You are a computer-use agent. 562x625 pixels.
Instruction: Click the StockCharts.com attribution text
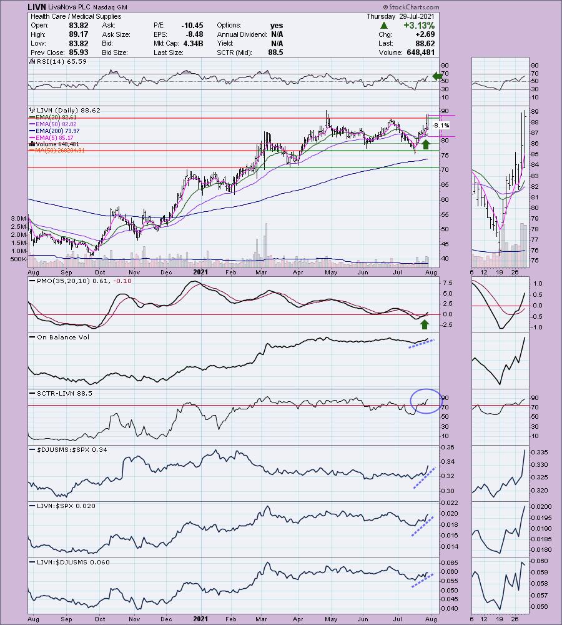tap(412, 7)
